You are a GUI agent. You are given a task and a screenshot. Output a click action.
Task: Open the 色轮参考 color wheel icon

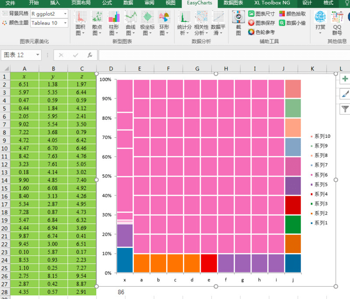(261, 32)
